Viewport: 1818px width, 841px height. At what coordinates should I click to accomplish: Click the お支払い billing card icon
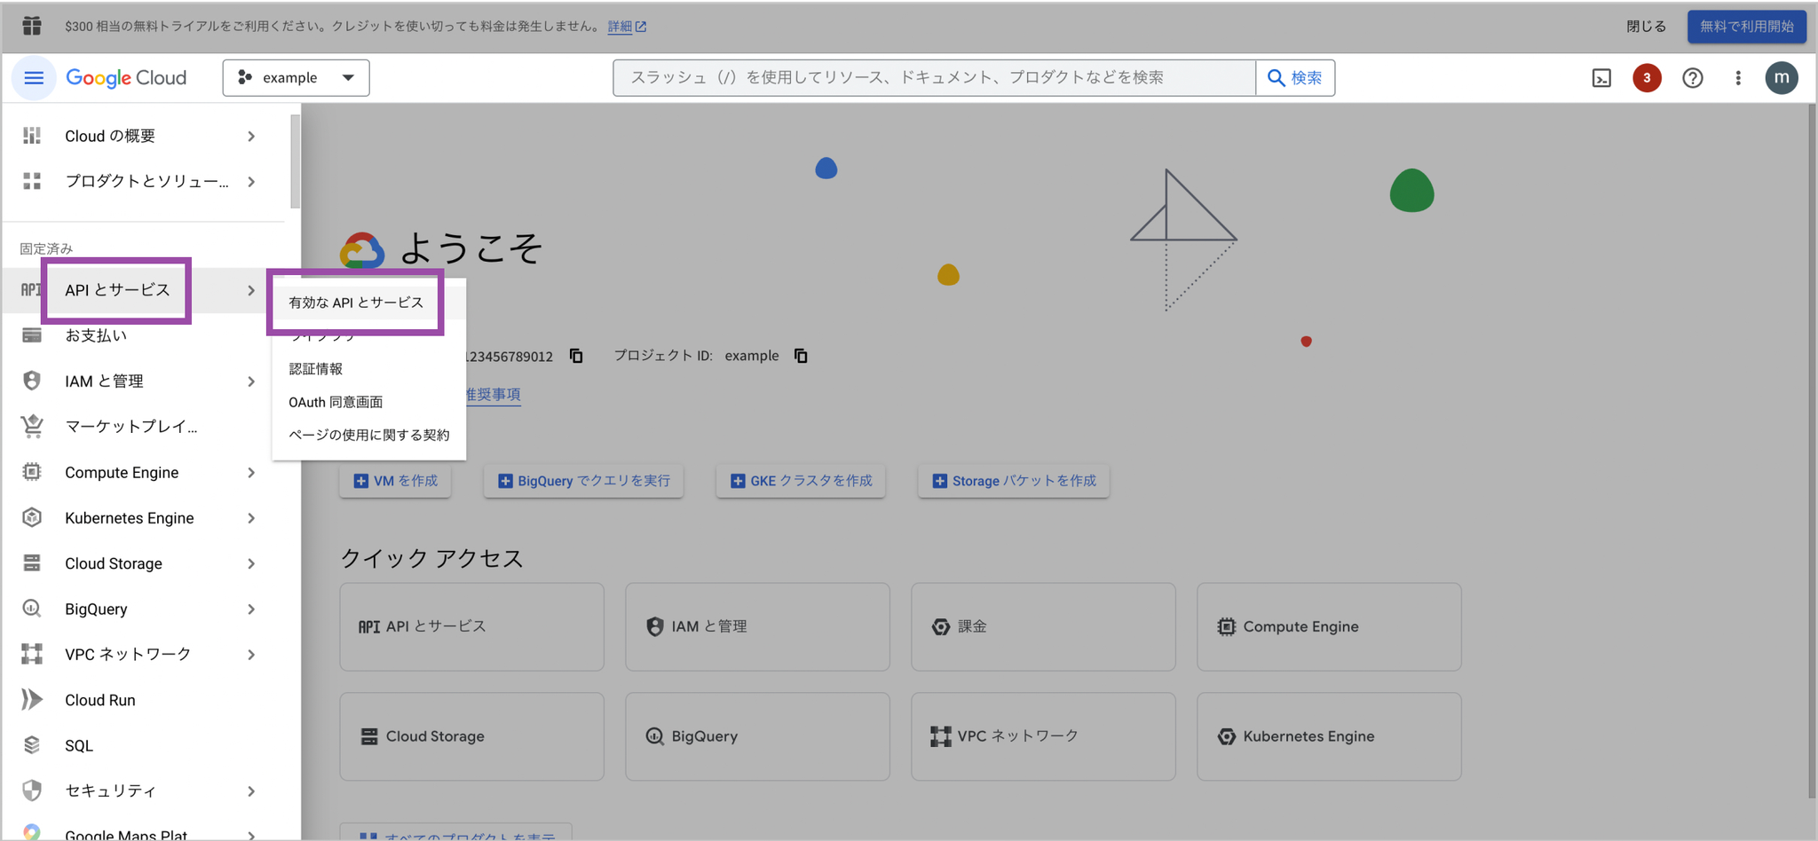click(32, 335)
